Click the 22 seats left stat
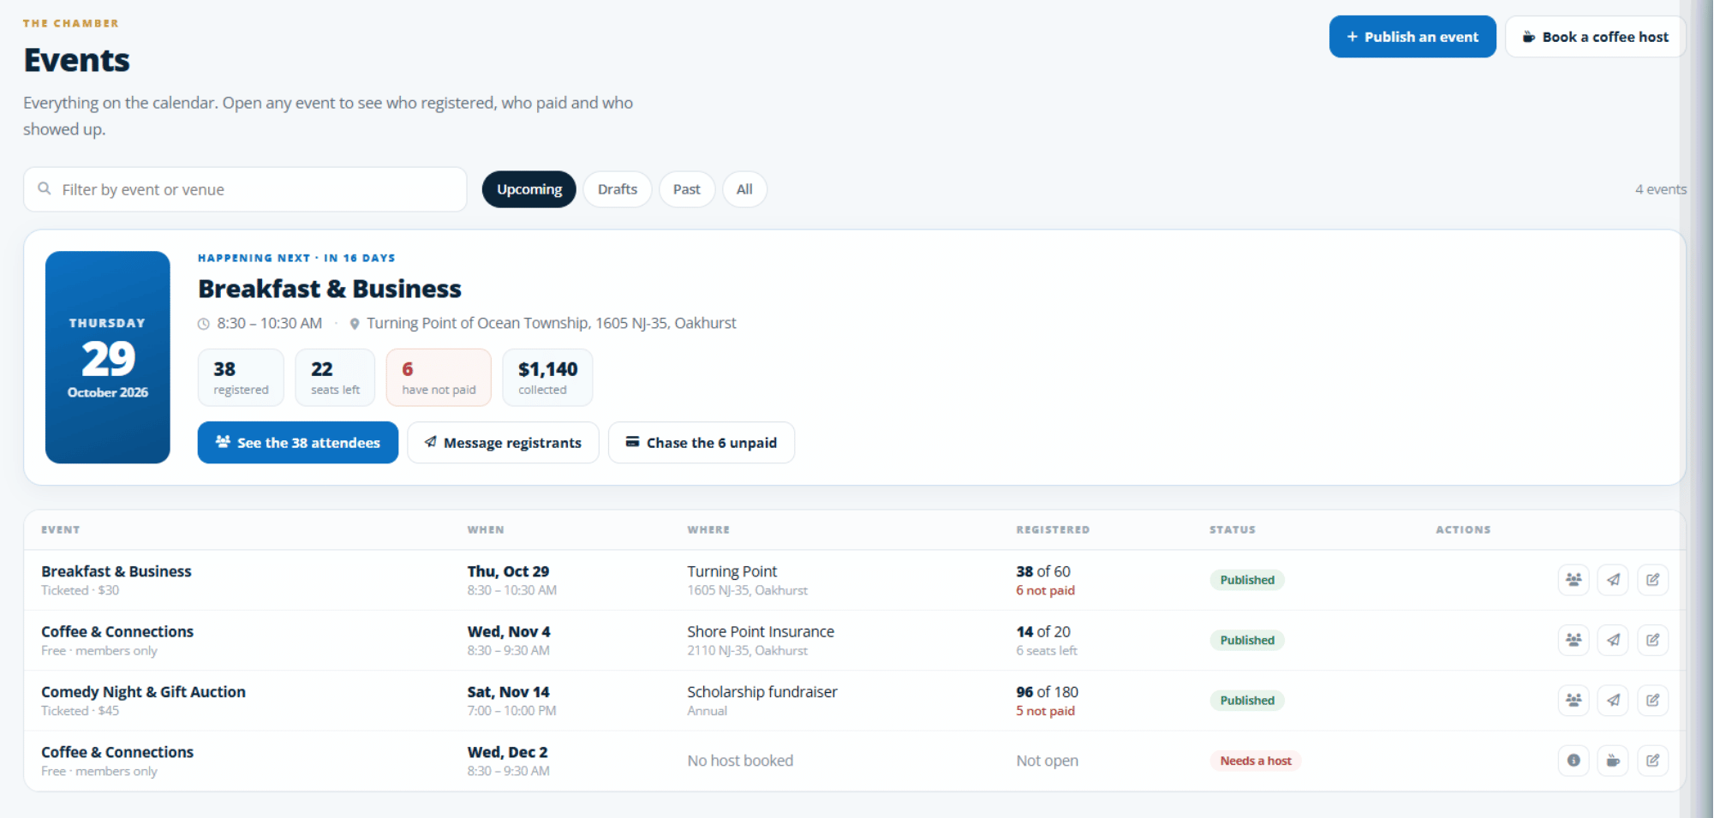 pos(335,378)
